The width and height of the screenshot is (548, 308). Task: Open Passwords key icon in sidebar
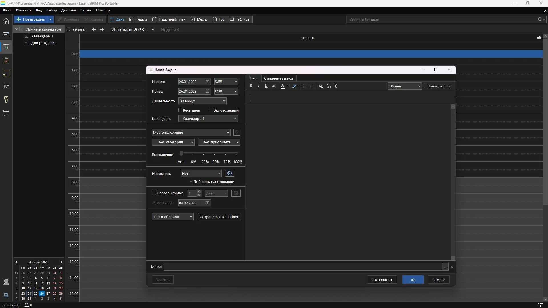(6, 100)
